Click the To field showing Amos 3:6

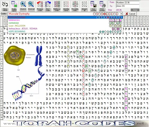coord(128,6)
